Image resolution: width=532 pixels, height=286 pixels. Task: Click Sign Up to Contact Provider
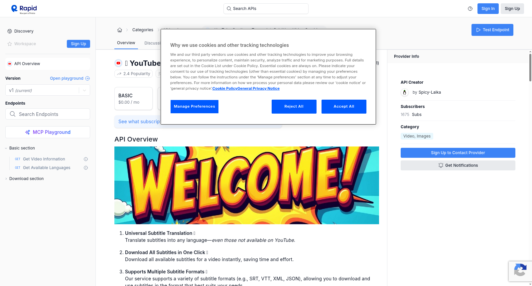(x=458, y=153)
